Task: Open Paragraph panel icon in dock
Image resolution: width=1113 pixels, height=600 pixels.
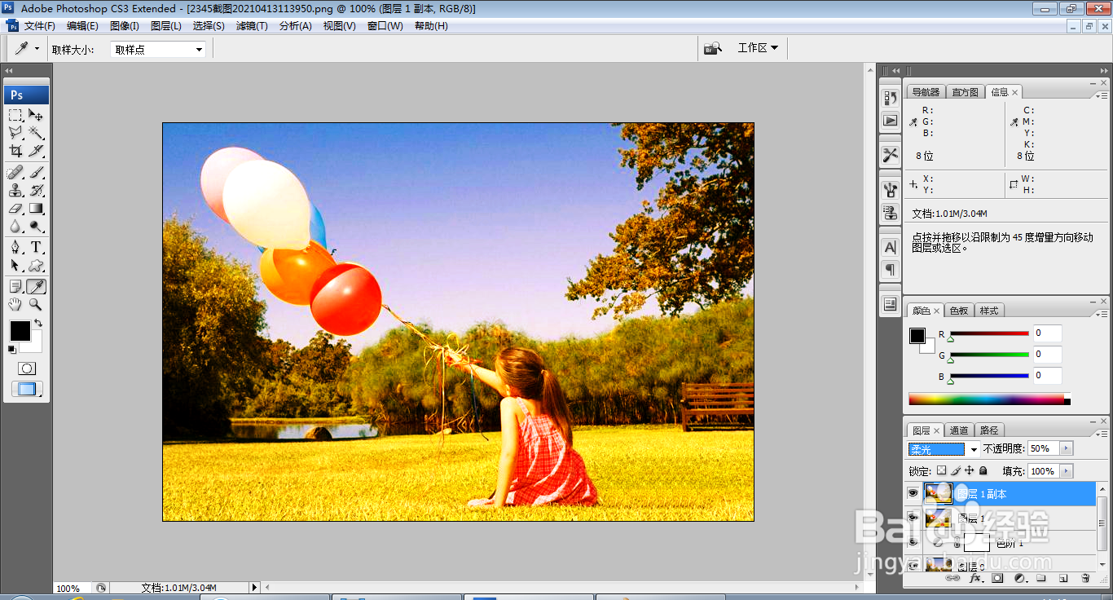Action: coord(891,270)
